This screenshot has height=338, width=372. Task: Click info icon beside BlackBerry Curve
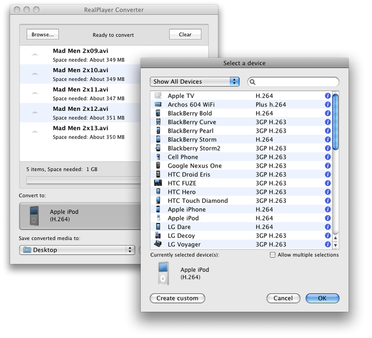click(328, 122)
